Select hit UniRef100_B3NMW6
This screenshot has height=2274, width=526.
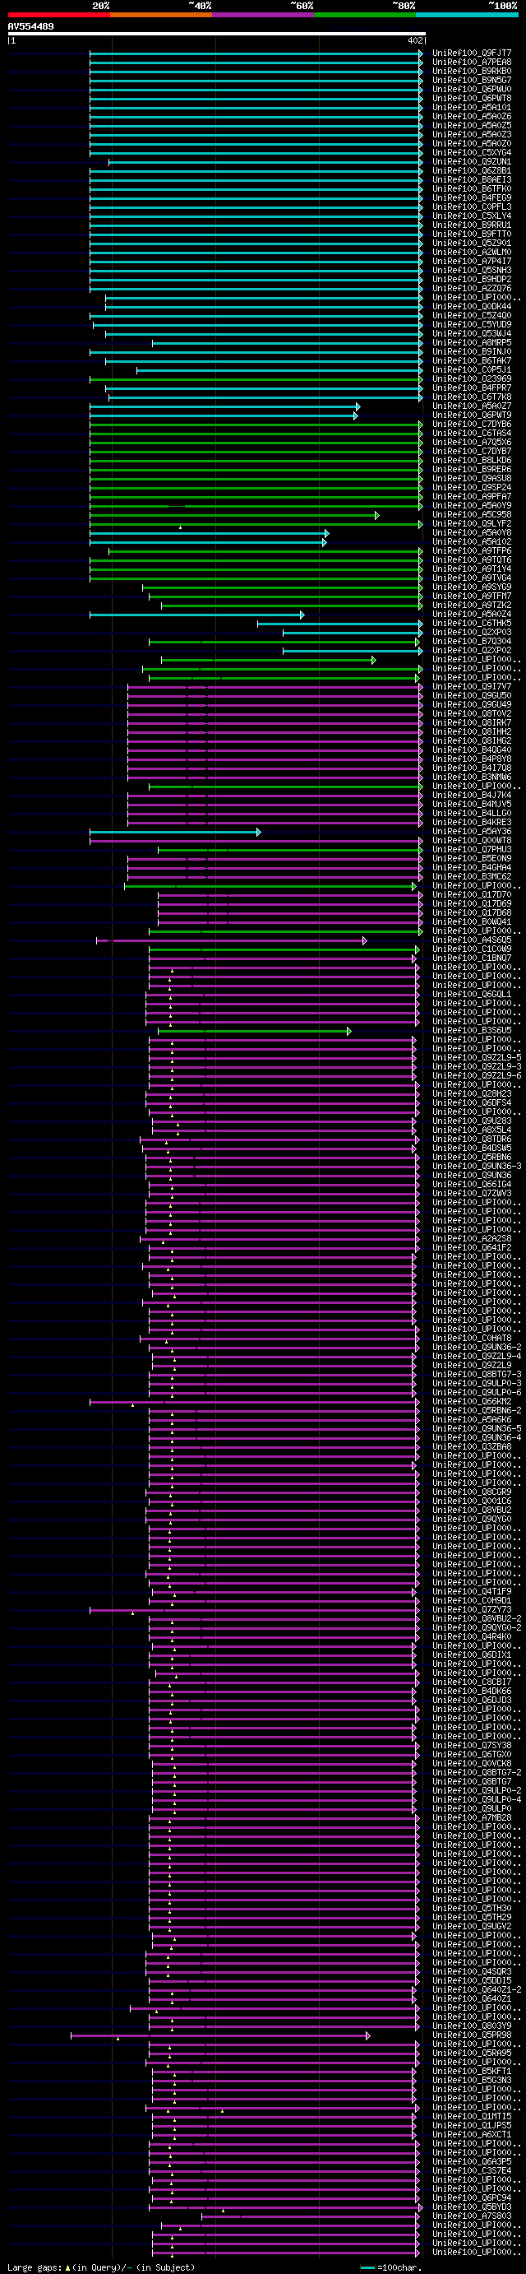pyautogui.click(x=471, y=777)
